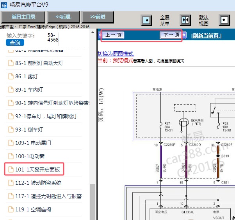
Task: Click document icon beside 112-1 被动防盗系统
Action: (11, 183)
